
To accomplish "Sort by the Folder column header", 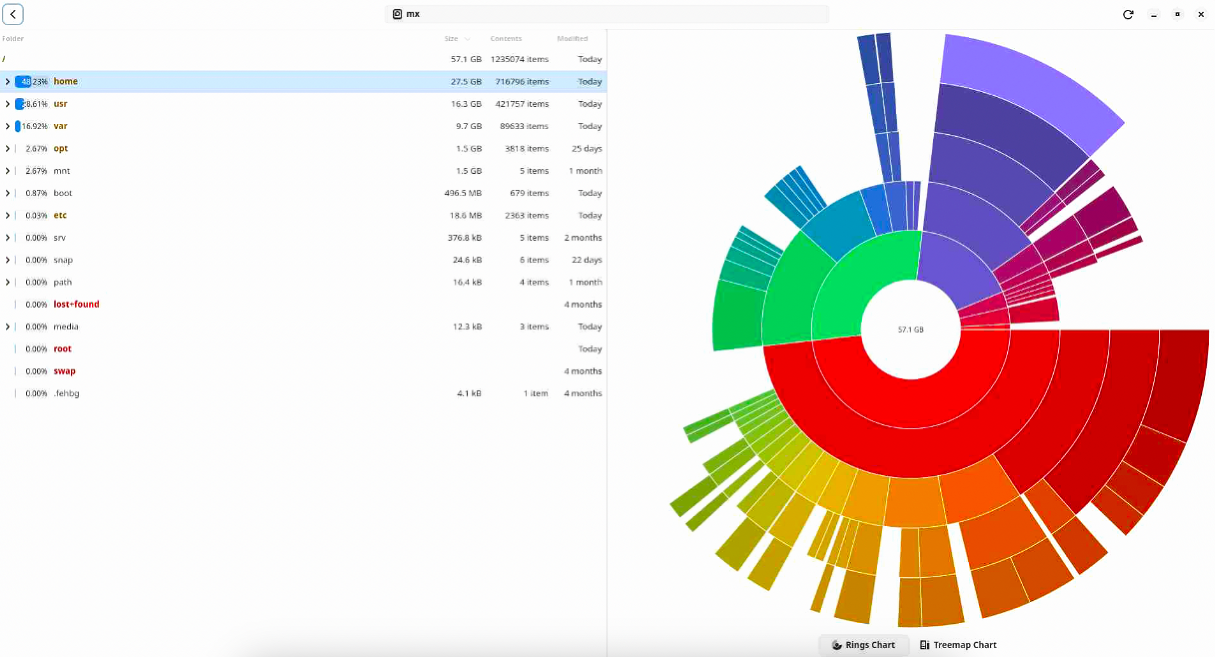I will [13, 38].
